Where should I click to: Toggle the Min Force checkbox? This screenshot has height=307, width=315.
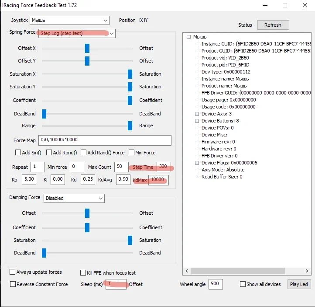(x=132, y=153)
